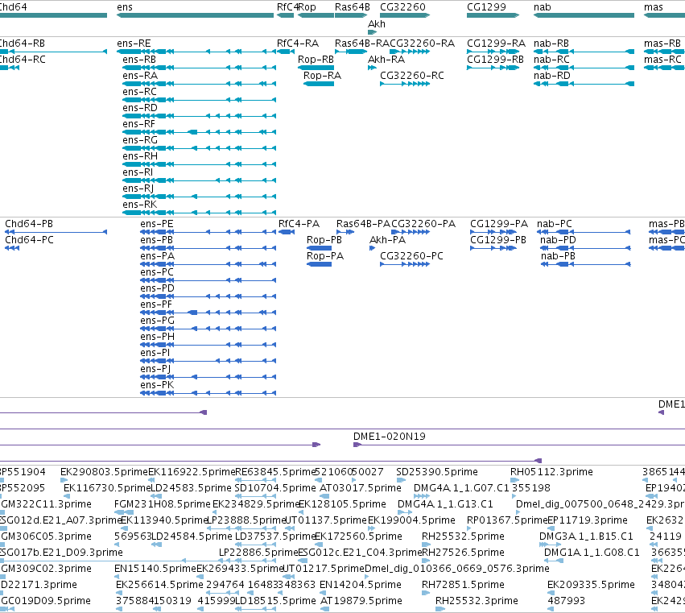685x613 pixels.
Task: Select the DMG3A.1_1.B15.C1 EST label
Action: pos(586,537)
